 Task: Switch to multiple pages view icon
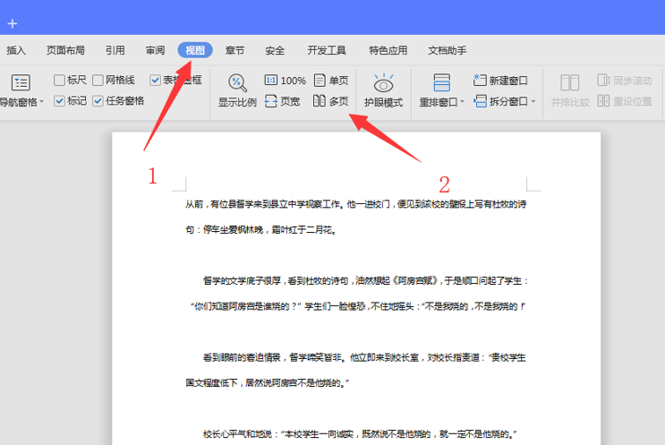320,100
